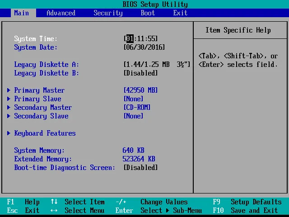Screen dimensions: 289x217
Task: Click the up-down arrows Select Item hint
Action: tap(78, 202)
